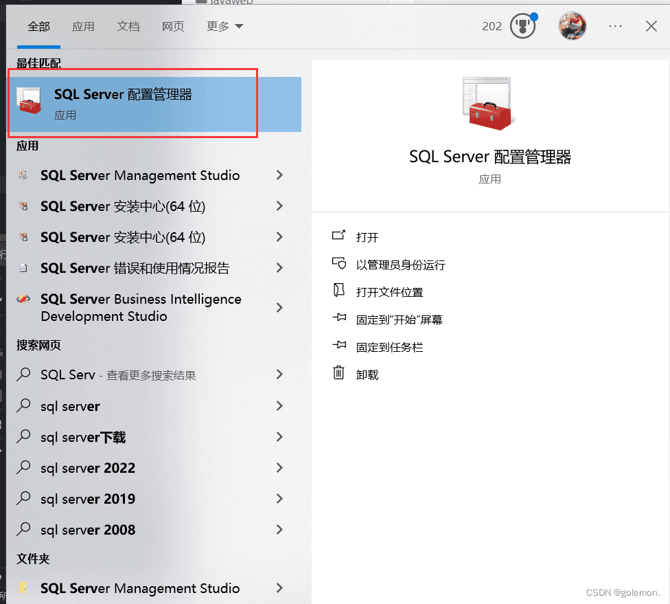Click the 打开文件位置 file location icon

[339, 290]
